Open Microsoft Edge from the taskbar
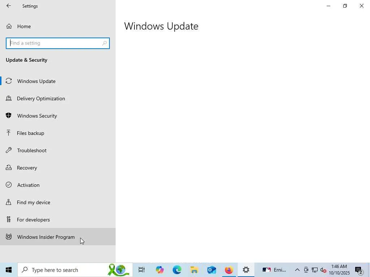This screenshot has width=370, height=277. [177, 270]
